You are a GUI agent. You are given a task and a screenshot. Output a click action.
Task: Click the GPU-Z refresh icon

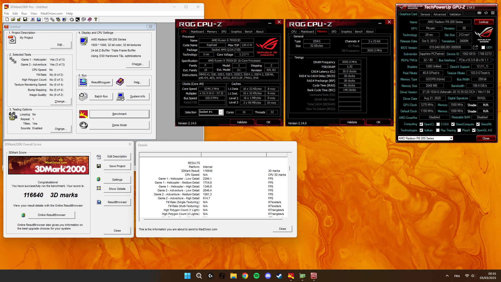coord(486,13)
